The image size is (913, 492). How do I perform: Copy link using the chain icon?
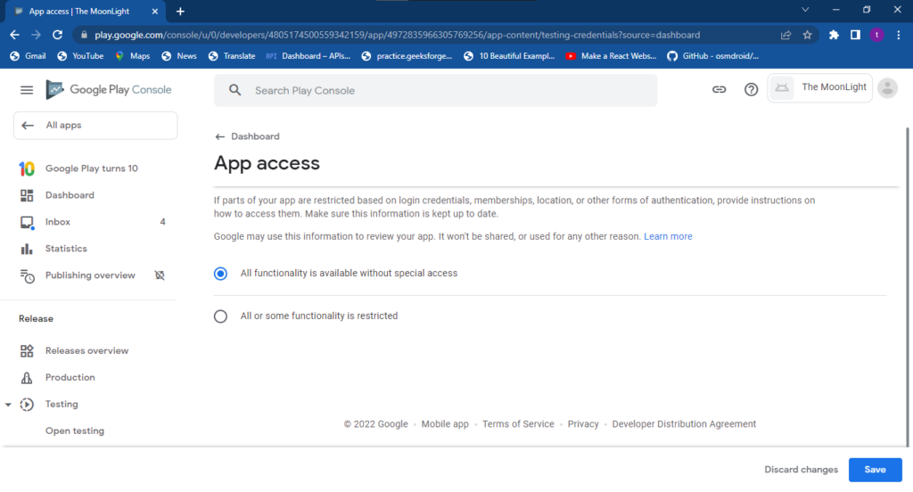pyautogui.click(x=720, y=90)
